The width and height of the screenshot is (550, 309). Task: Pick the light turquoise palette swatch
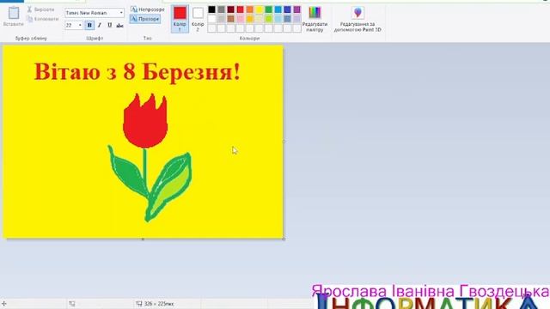point(278,19)
